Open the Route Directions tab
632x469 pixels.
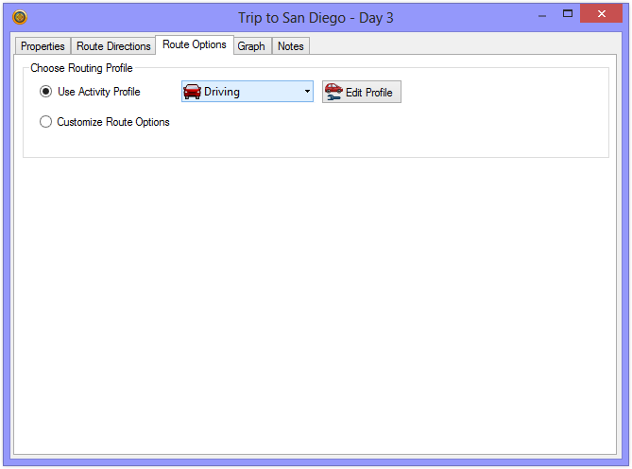pos(113,46)
